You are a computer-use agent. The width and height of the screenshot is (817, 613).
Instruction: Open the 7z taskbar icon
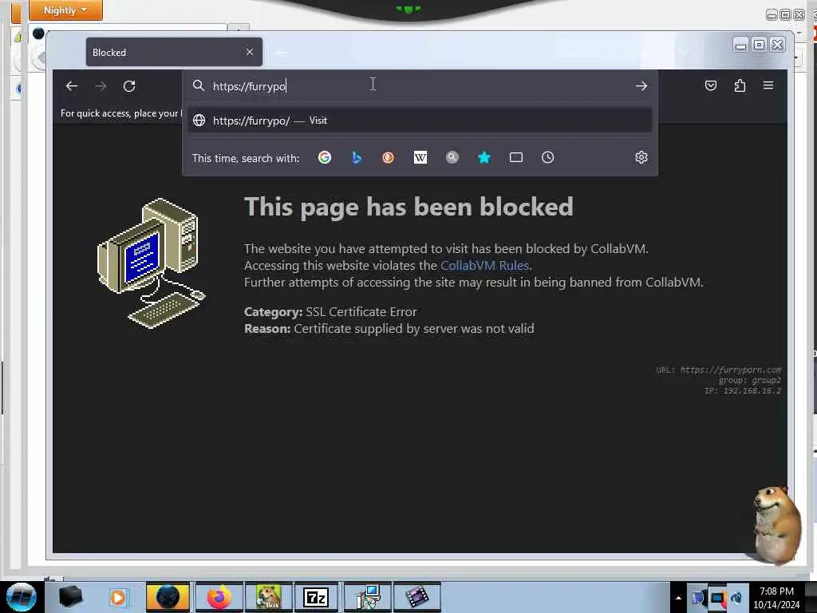point(316,597)
